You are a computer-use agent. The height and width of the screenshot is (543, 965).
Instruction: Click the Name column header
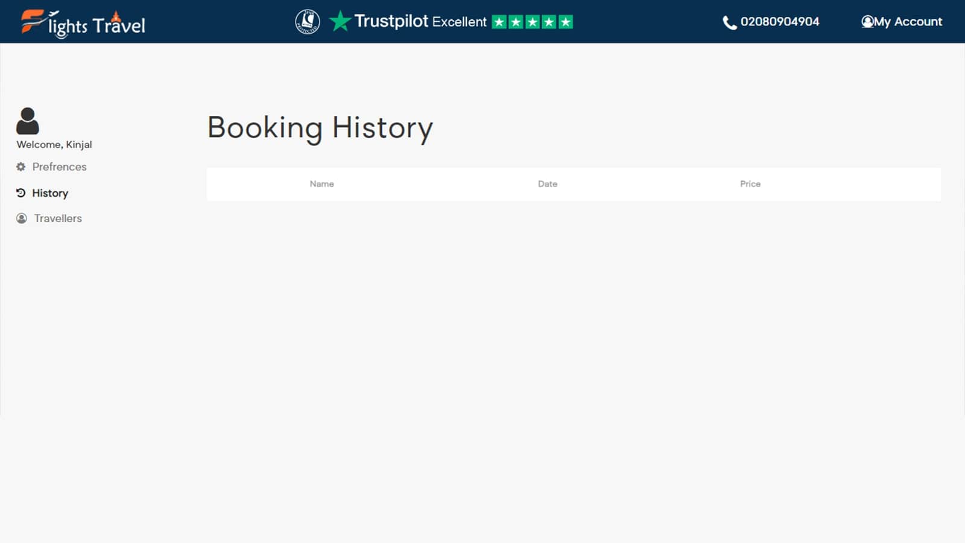tap(321, 184)
